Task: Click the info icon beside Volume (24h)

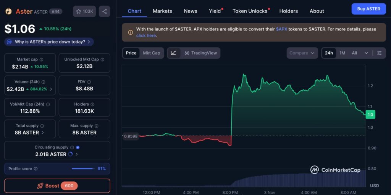Action: pos(44,82)
